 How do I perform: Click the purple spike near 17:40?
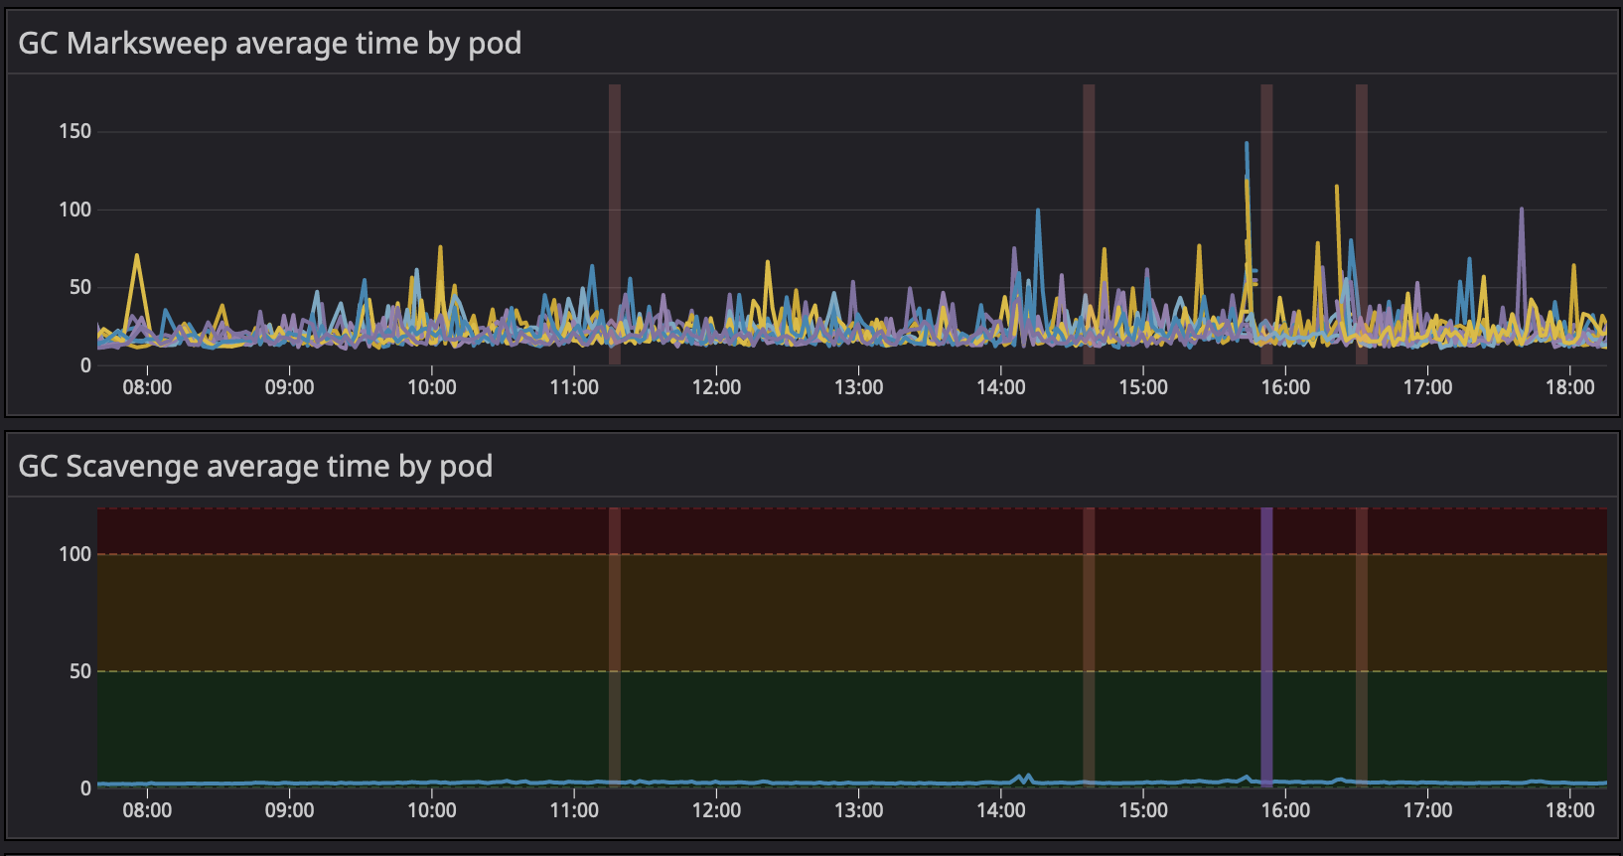pos(1521,211)
